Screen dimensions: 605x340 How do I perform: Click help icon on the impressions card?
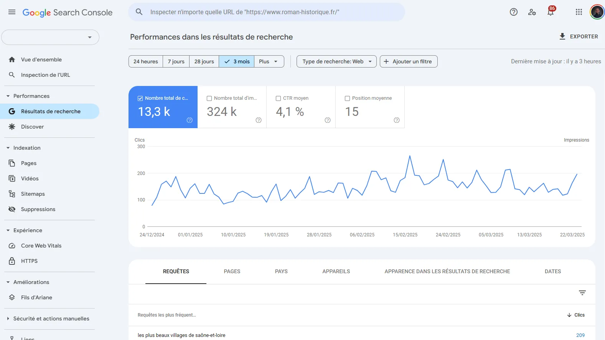[x=259, y=120]
